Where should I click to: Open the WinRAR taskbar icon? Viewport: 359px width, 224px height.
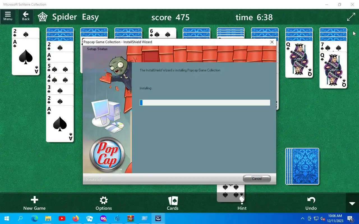pyautogui.click(x=131, y=218)
